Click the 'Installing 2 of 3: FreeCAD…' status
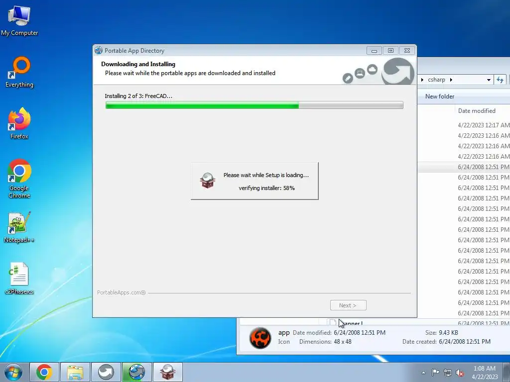The image size is (510, 382). tap(138, 96)
